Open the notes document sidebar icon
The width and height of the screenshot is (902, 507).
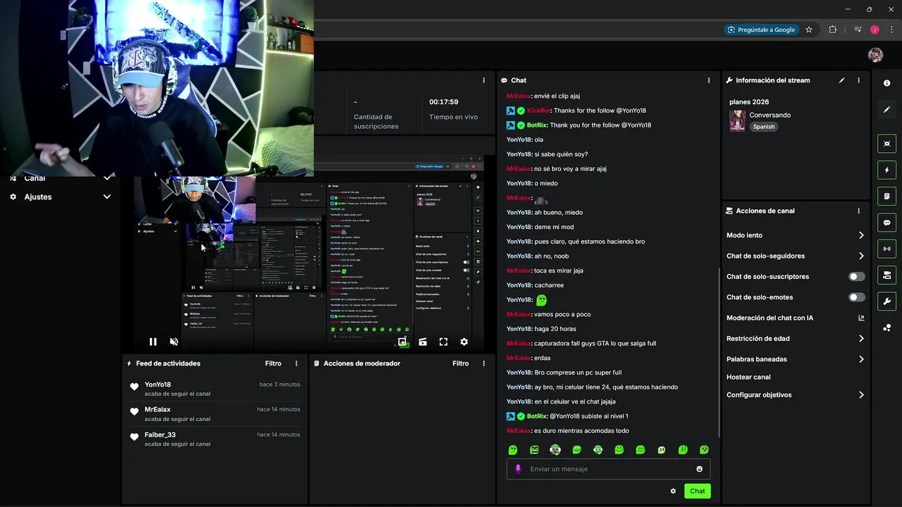tap(887, 196)
